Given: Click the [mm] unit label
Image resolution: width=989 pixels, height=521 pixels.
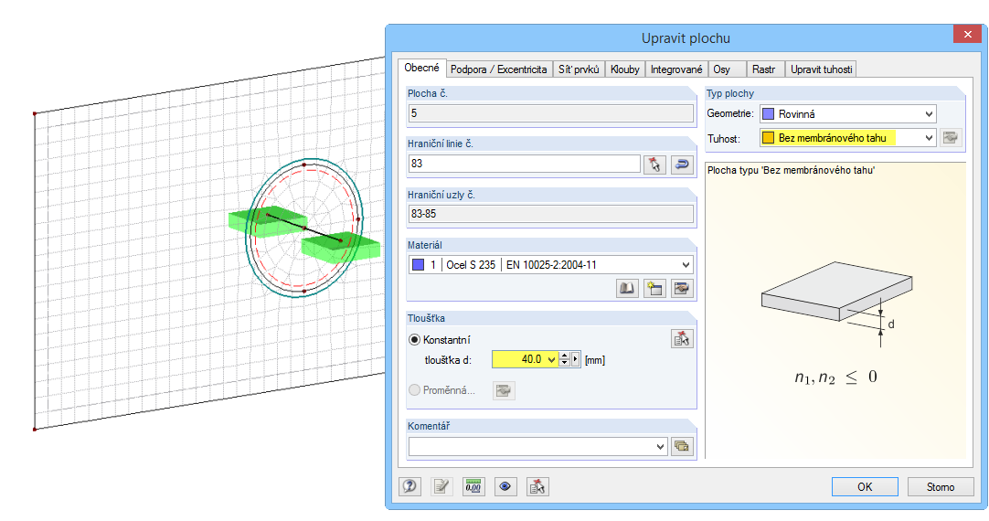Looking at the screenshot, I should pos(595,360).
